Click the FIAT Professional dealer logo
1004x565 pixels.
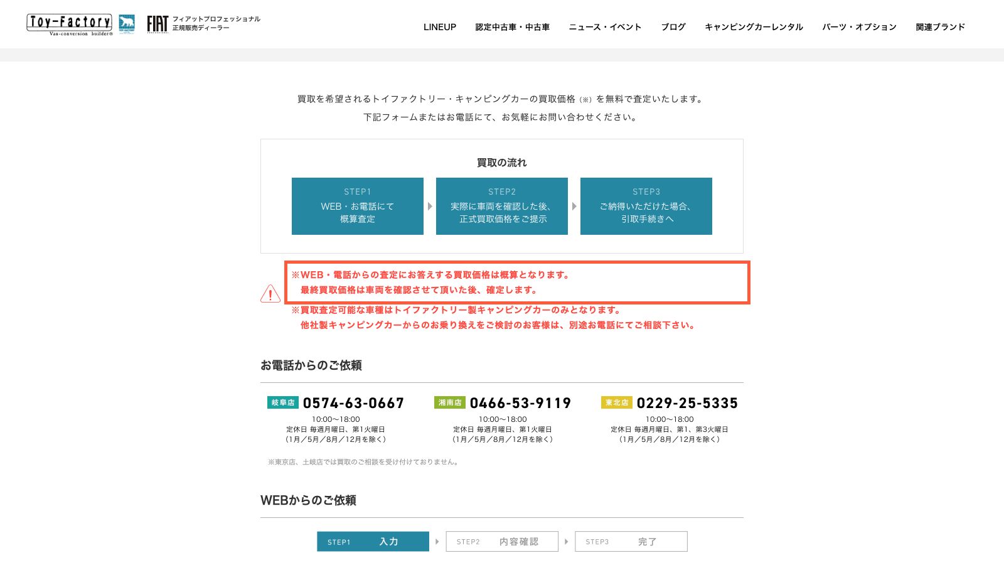[204, 24]
